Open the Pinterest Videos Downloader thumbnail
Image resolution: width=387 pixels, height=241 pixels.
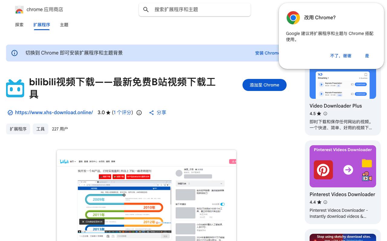pos(343,166)
